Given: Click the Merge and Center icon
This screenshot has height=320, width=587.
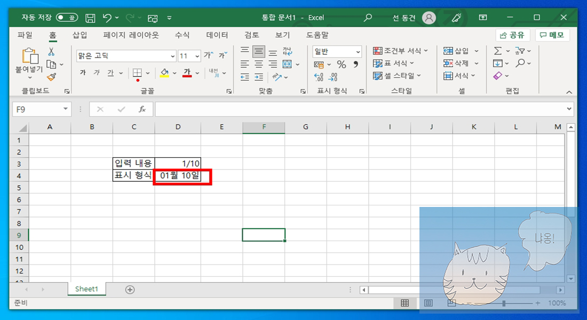Looking at the screenshot, I should tap(287, 65).
